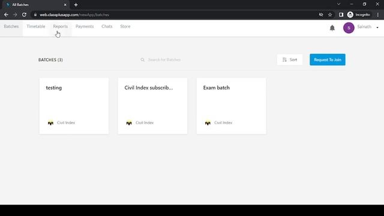
Task: Open the Civil Index subscrib... batch card
Action: click(x=152, y=106)
